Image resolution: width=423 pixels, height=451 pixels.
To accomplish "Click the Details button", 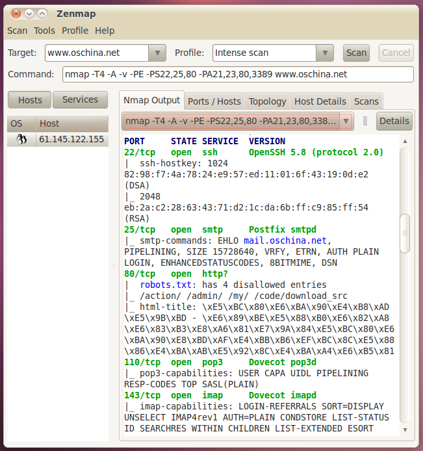I will [394, 121].
